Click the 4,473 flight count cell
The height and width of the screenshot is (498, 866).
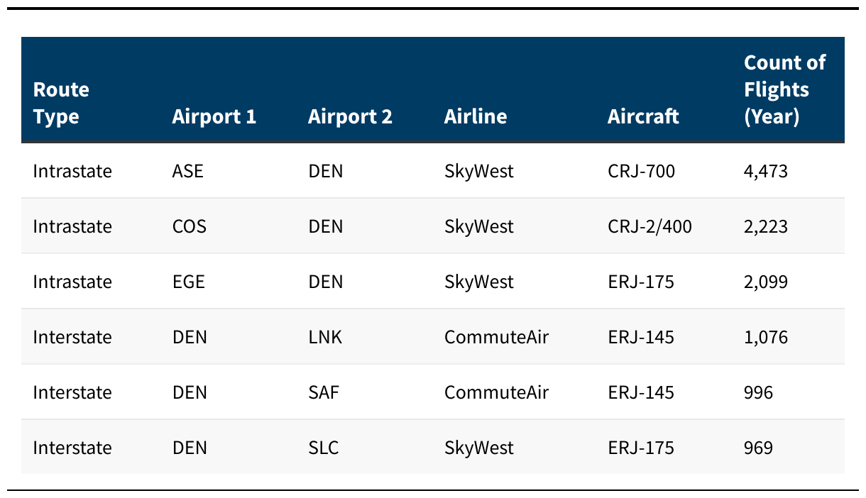tap(766, 171)
